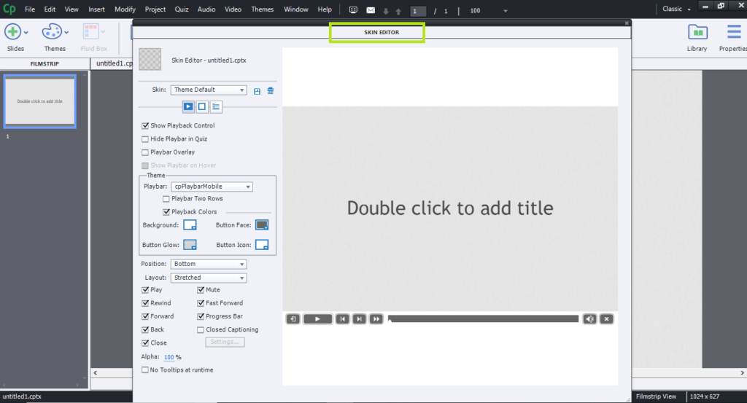Screen dimensions: 747x403
Task: Toggle Playback Colors checkbox
Action: click(166, 212)
